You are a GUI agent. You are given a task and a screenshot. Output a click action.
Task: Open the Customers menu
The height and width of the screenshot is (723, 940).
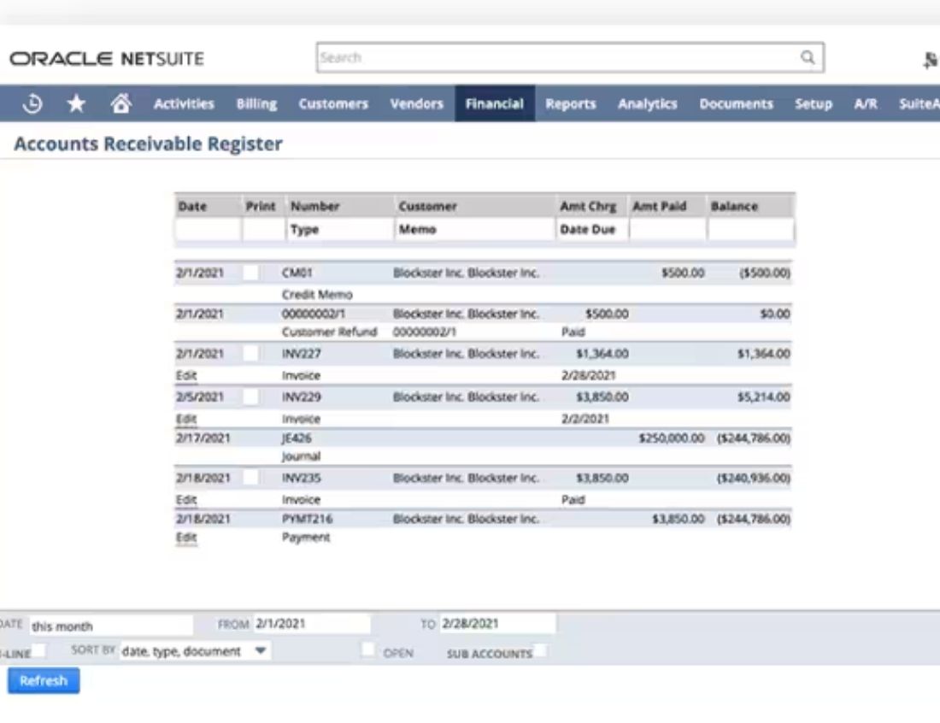(333, 103)
